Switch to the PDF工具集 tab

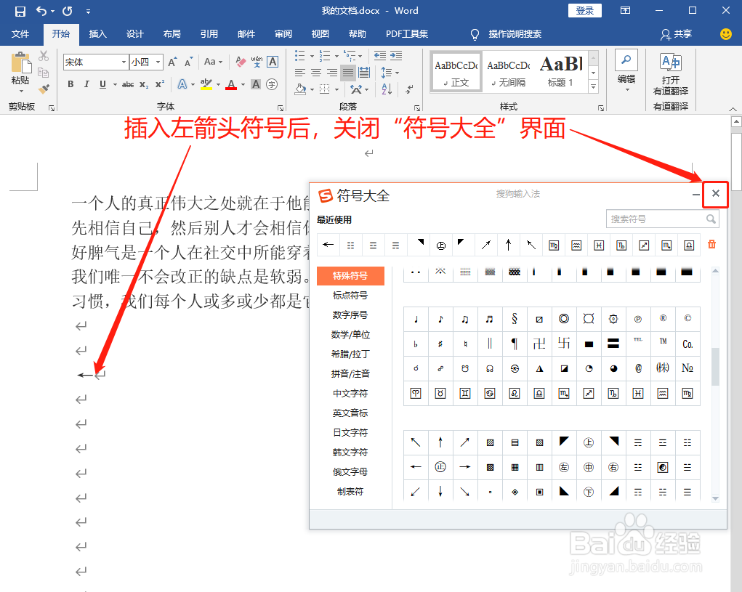click(407, 34)
